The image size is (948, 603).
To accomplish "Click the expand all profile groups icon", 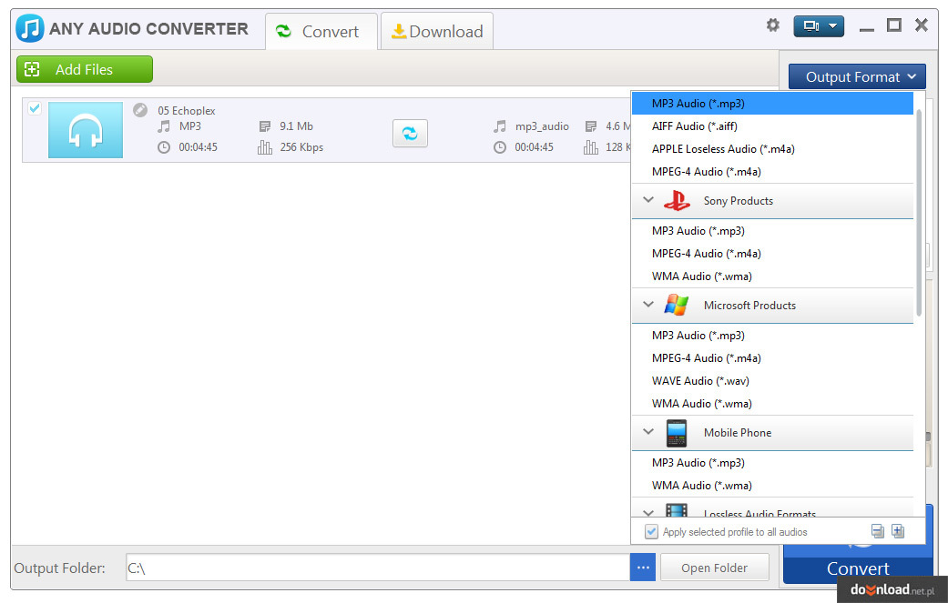I will click(x=899, y=531).
